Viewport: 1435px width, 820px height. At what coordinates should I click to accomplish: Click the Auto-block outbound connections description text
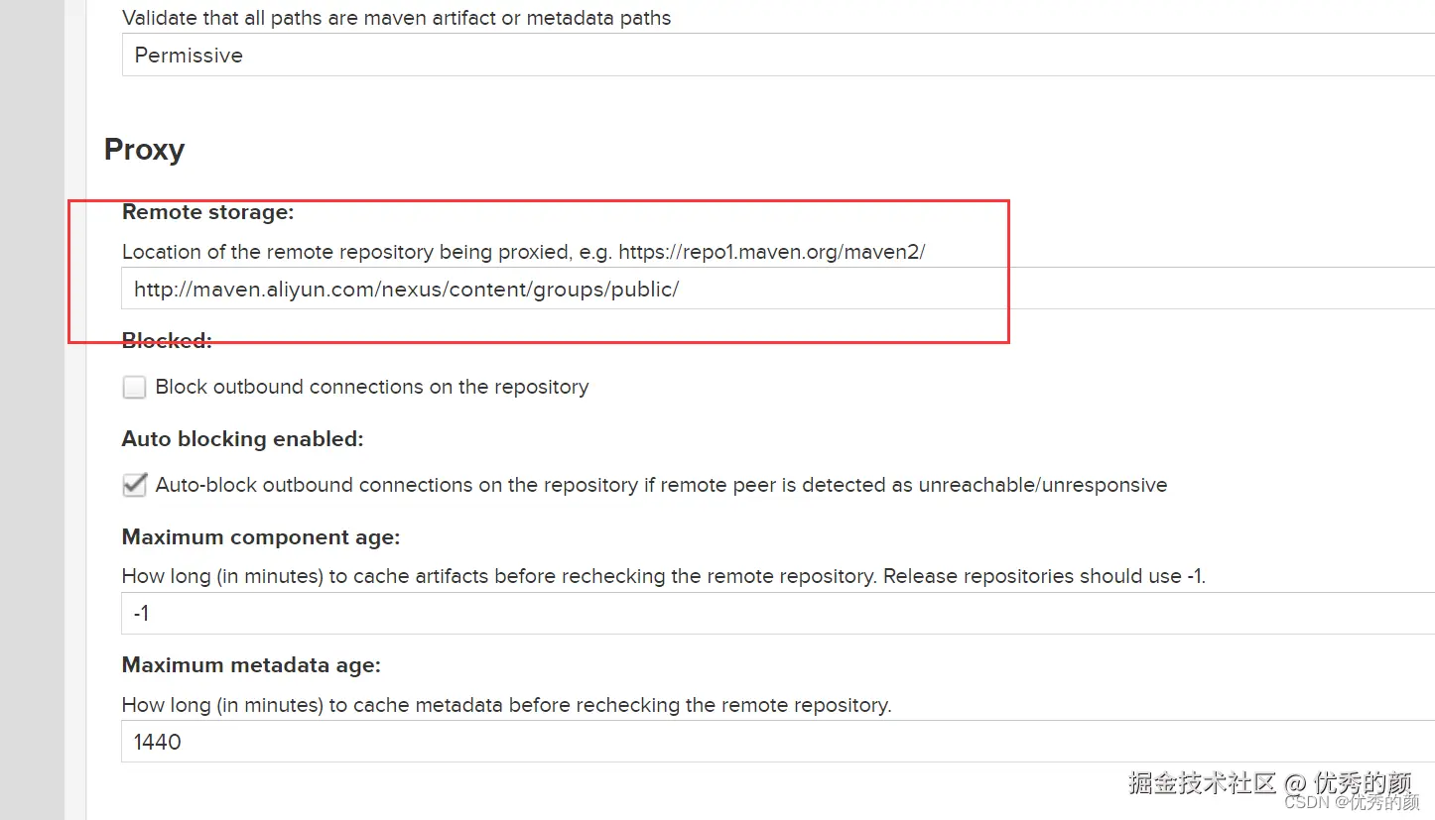click(661, 485)
